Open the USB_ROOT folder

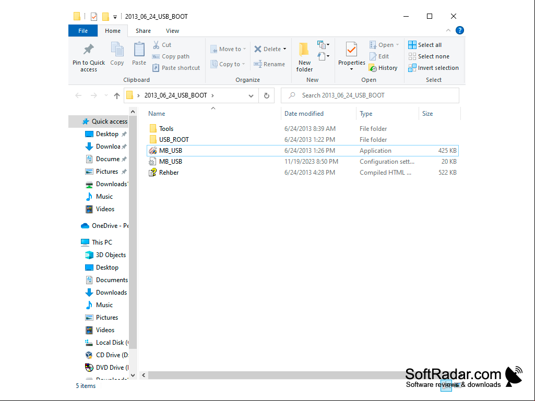click(302, 139)
